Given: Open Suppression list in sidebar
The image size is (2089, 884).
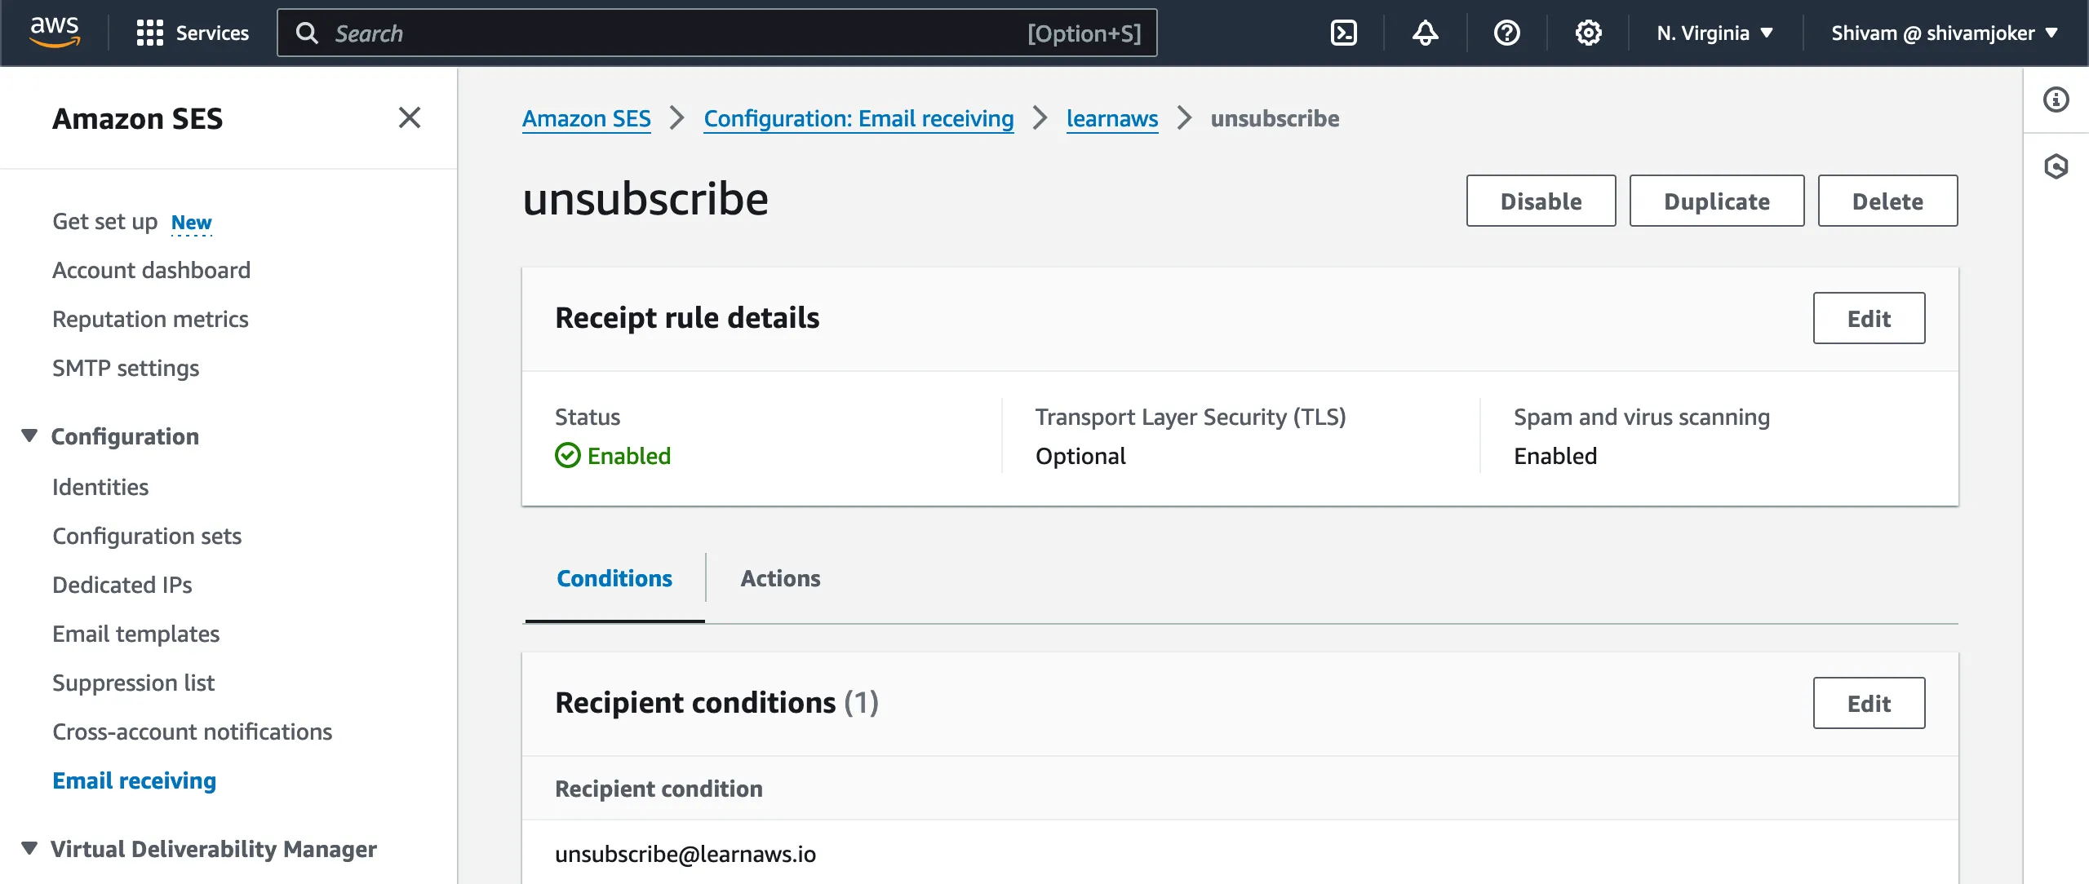Looking at the screenshot, I should tap(133, 683).
